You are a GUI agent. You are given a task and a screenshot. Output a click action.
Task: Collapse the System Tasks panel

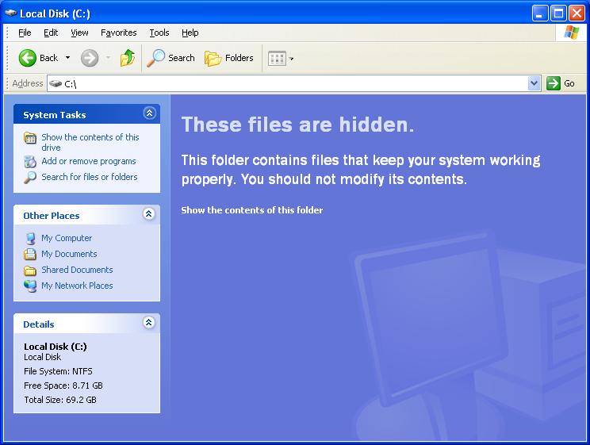(x=149, y=113)
